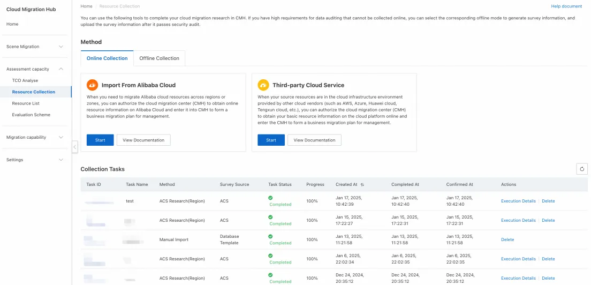Switch to the Offline Collection tab
Screen dimensions: 591x285
pos(159,58)
